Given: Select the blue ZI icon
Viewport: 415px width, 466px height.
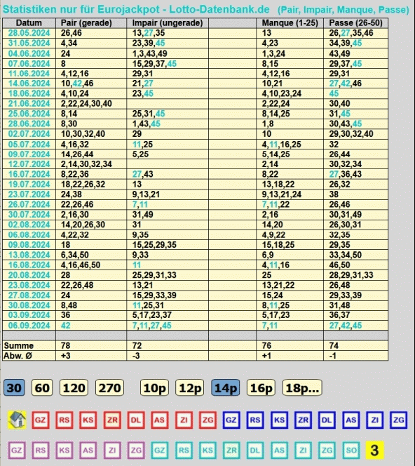Looking at the screenshot, I should [374, 420].
